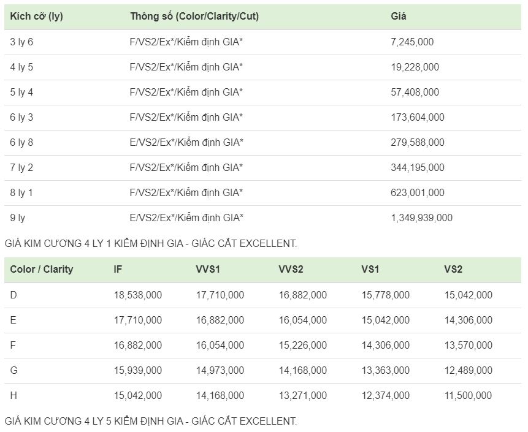Select the "4 ly 5" size cell
This screenshot has width=528, height=432.
click(22, 67)
